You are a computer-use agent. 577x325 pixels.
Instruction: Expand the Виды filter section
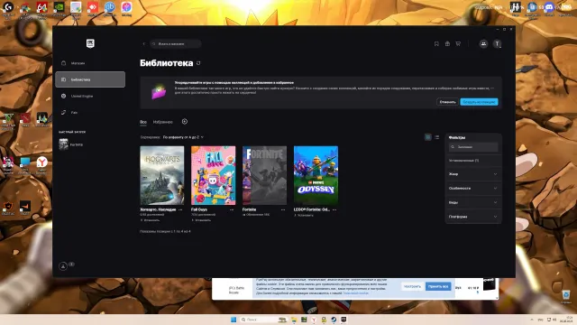click(473, 202)
